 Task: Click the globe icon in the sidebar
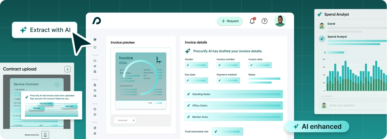point(95,40)
